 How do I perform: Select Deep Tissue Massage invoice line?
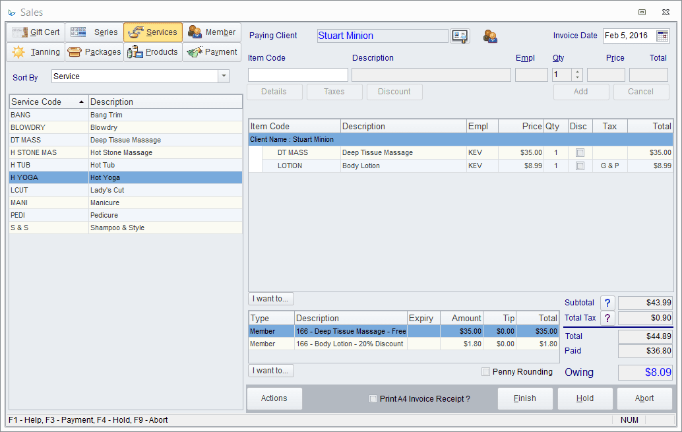[461, 153]
